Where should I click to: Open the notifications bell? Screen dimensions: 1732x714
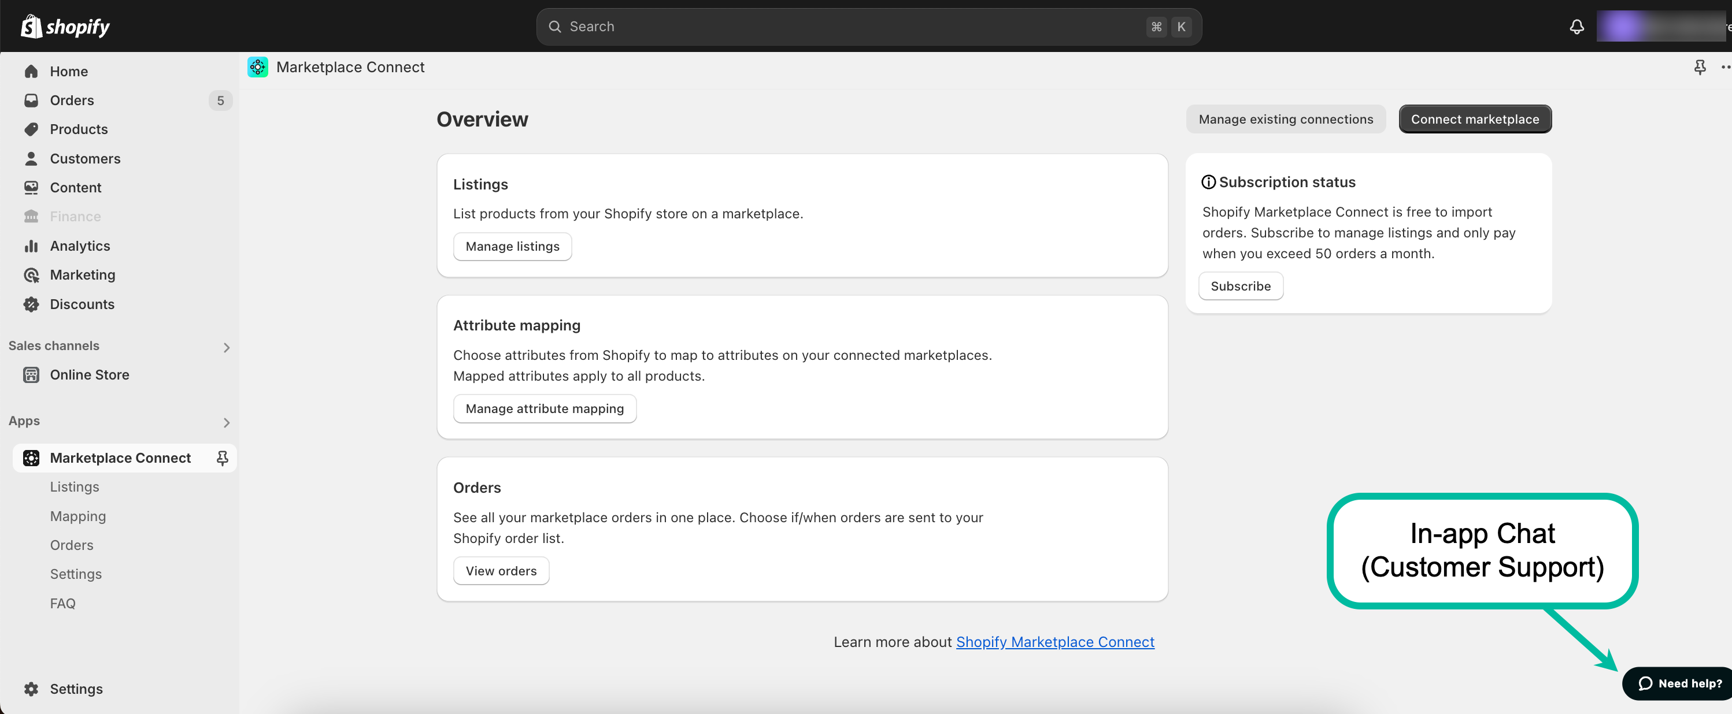(x=1576, y=27)
